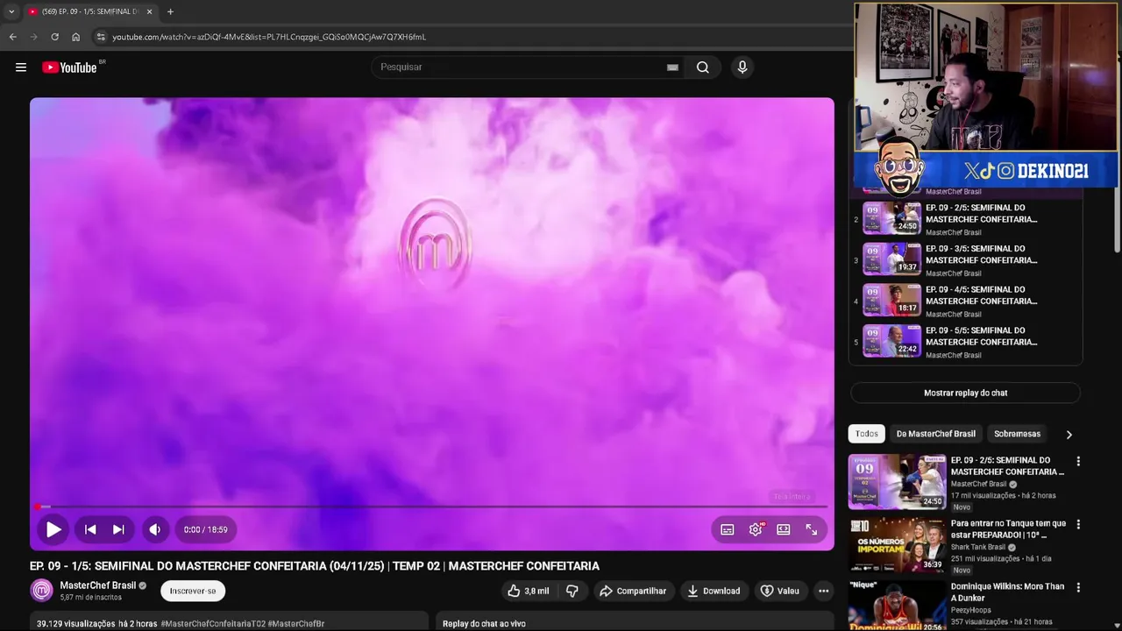
Task: Click browser back arrow
Action: click(13, 37)
